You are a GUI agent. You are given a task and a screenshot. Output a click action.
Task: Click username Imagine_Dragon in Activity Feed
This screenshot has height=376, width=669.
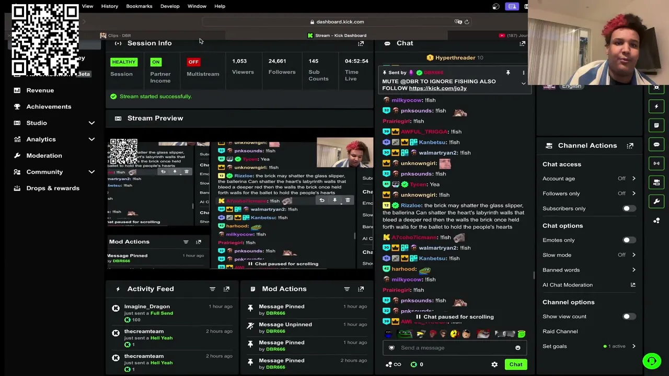(x=147, y=307)
